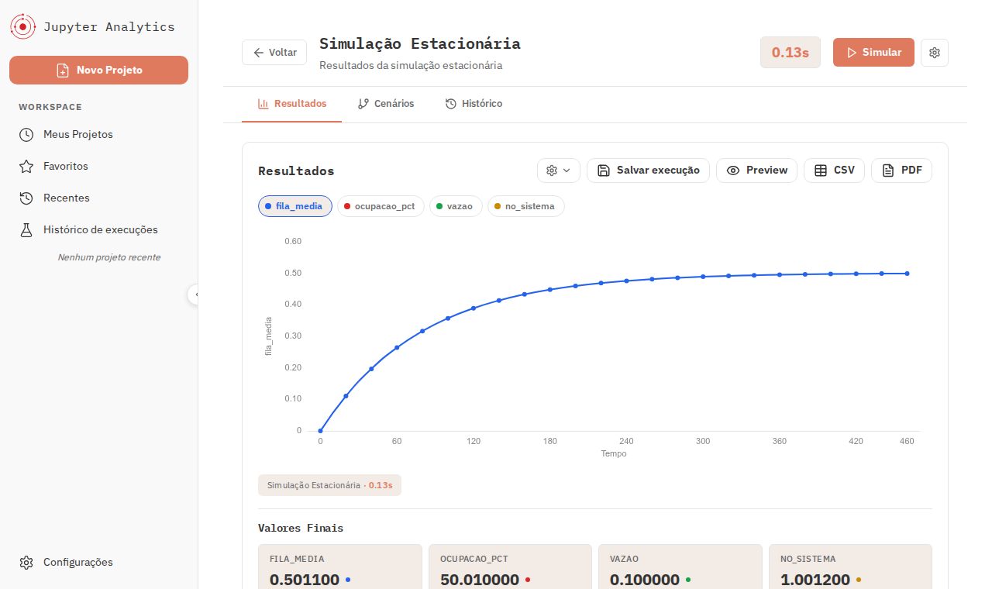Open simulation settings gear beside Simular
This screenshot has height=589, width=992.
935,53
